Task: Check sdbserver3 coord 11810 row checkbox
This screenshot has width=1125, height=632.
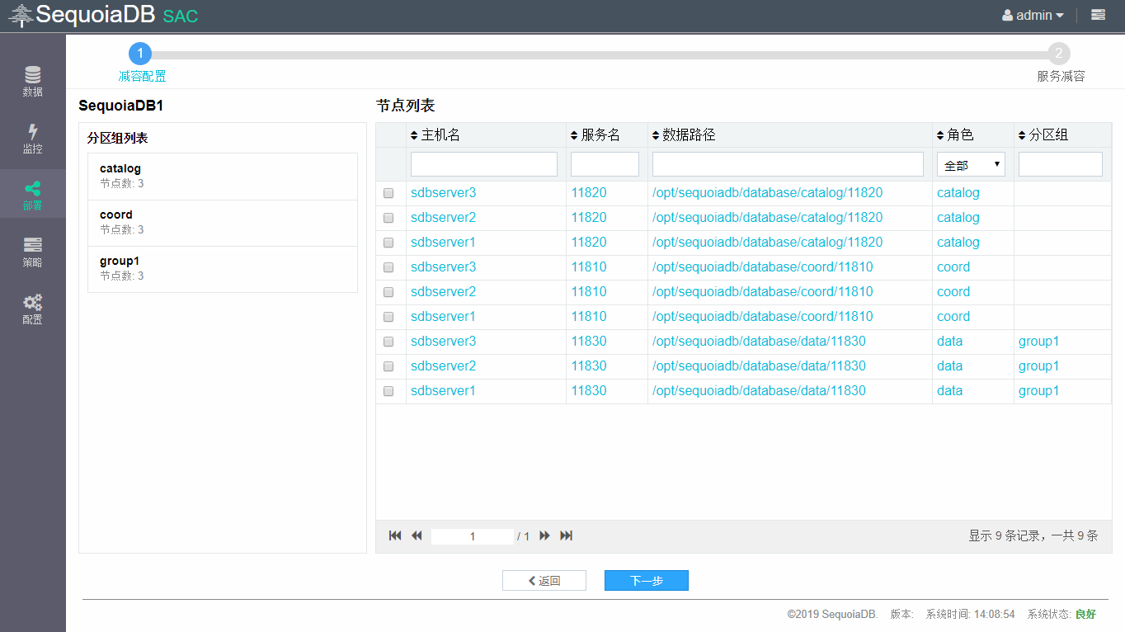Action: click(388, 267)
